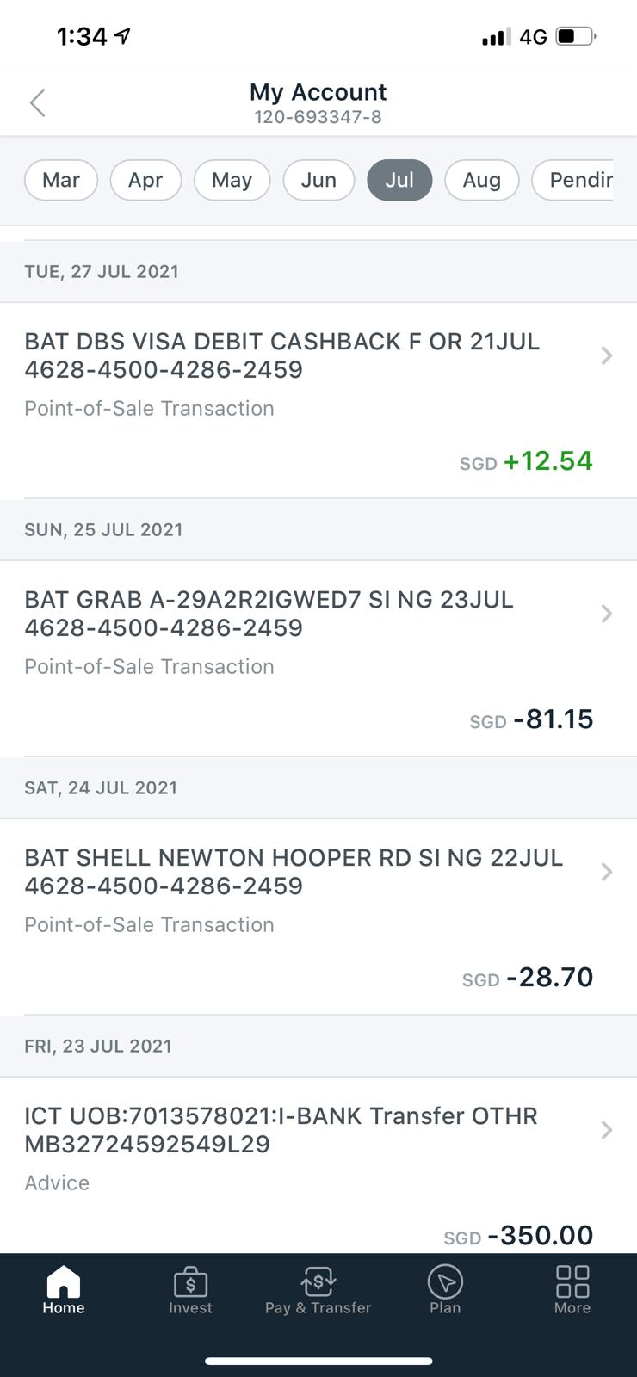The image size is (637, 1377).
Task: Expand the Grab transaction chevron
Action: tap(606, 614)
